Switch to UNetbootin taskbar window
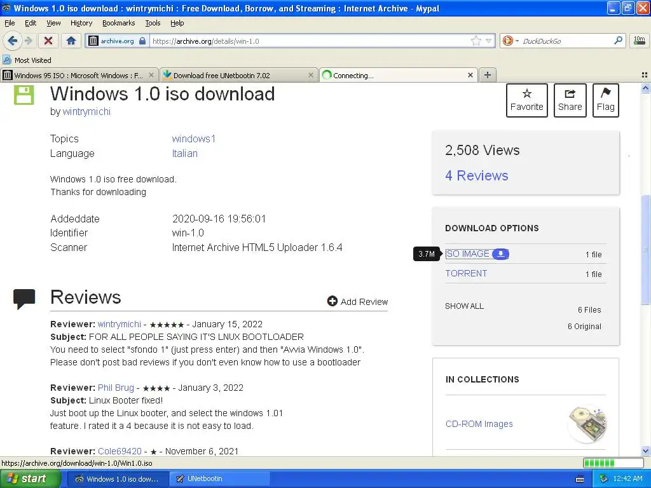The width and height of the screenshot is (651, 488). coord(220,478)
